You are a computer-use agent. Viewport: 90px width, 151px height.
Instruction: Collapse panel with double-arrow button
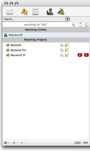pyautogui.click(x=86, y=143)
